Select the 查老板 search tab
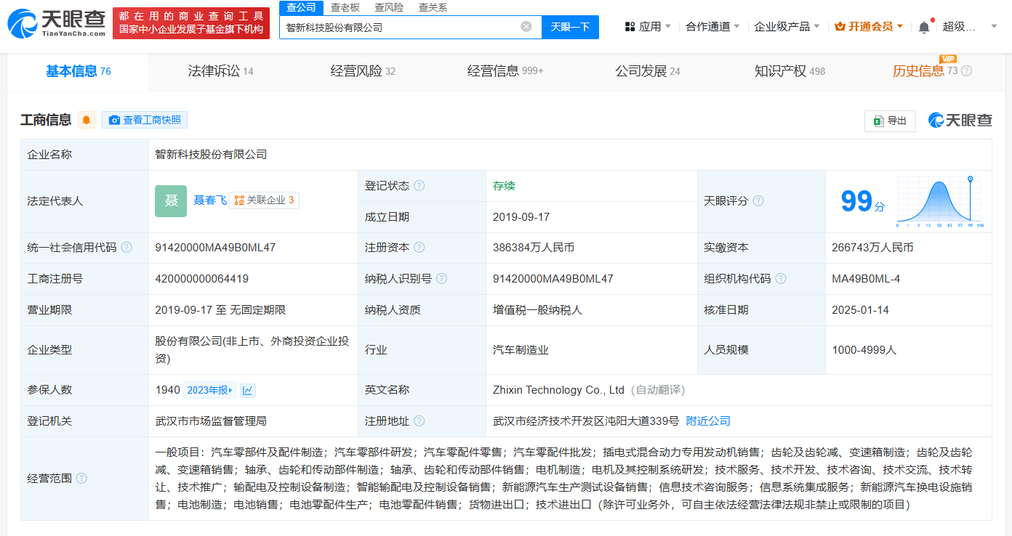Image resolution: width=1012 pixels, height=536 pixels. tap(345, 7)
